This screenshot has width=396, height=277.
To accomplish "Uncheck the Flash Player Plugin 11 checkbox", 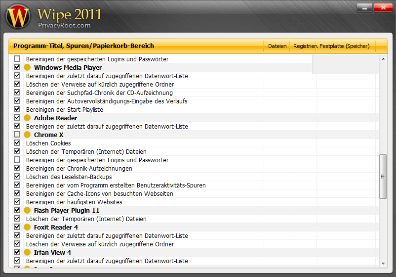I will [x=17, y=210].
